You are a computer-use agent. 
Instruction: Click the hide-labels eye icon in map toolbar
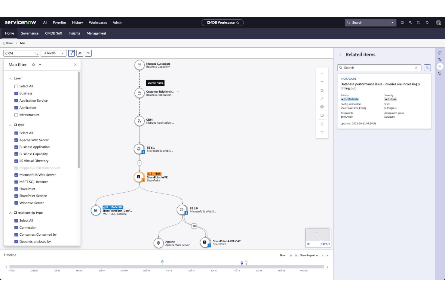[80, 53]
